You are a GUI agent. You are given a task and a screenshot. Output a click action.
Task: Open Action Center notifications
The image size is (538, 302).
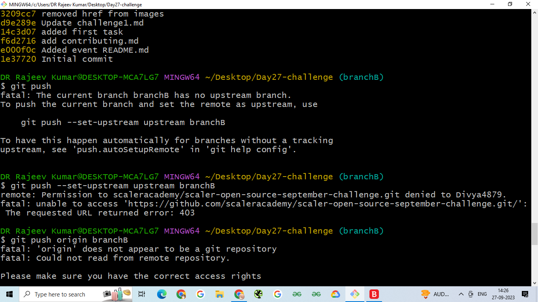click(525, 294)
